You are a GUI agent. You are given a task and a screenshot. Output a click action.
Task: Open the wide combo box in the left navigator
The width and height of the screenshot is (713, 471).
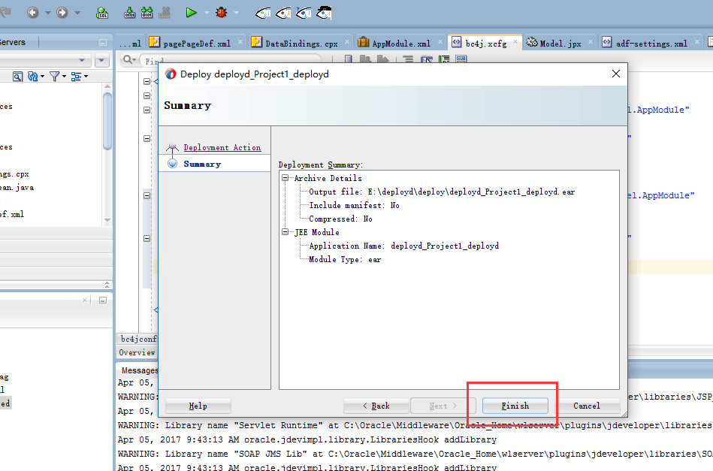pos(46,59)
